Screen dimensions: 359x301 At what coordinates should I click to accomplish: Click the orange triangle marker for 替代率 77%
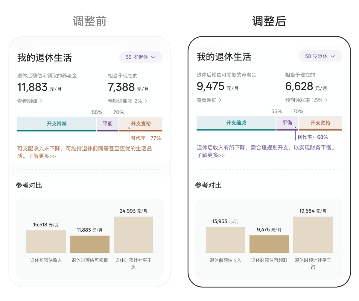click(x=129, y=128)
